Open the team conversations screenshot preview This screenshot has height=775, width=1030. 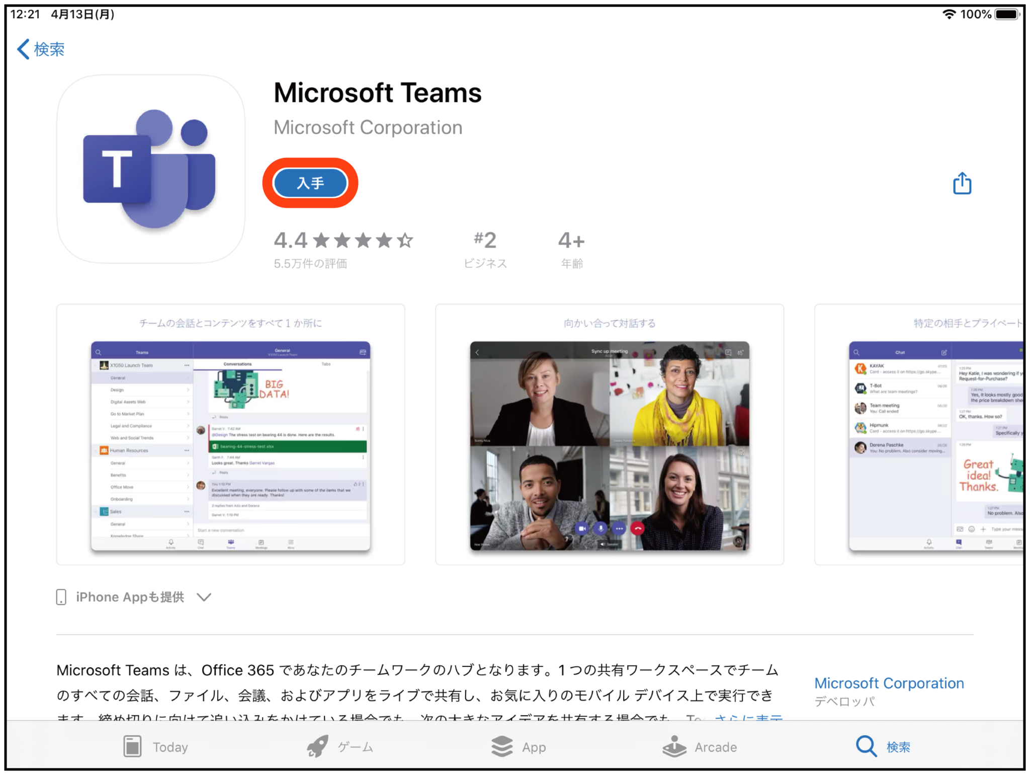[x=230, y=434]
